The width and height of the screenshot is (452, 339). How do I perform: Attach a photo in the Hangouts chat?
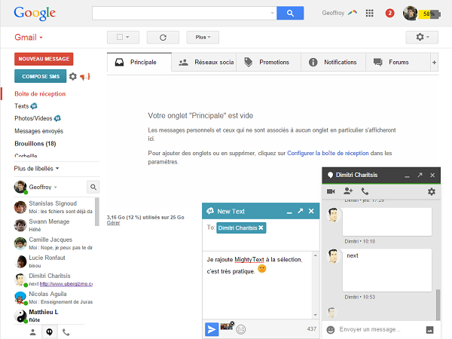click(429, 329)
